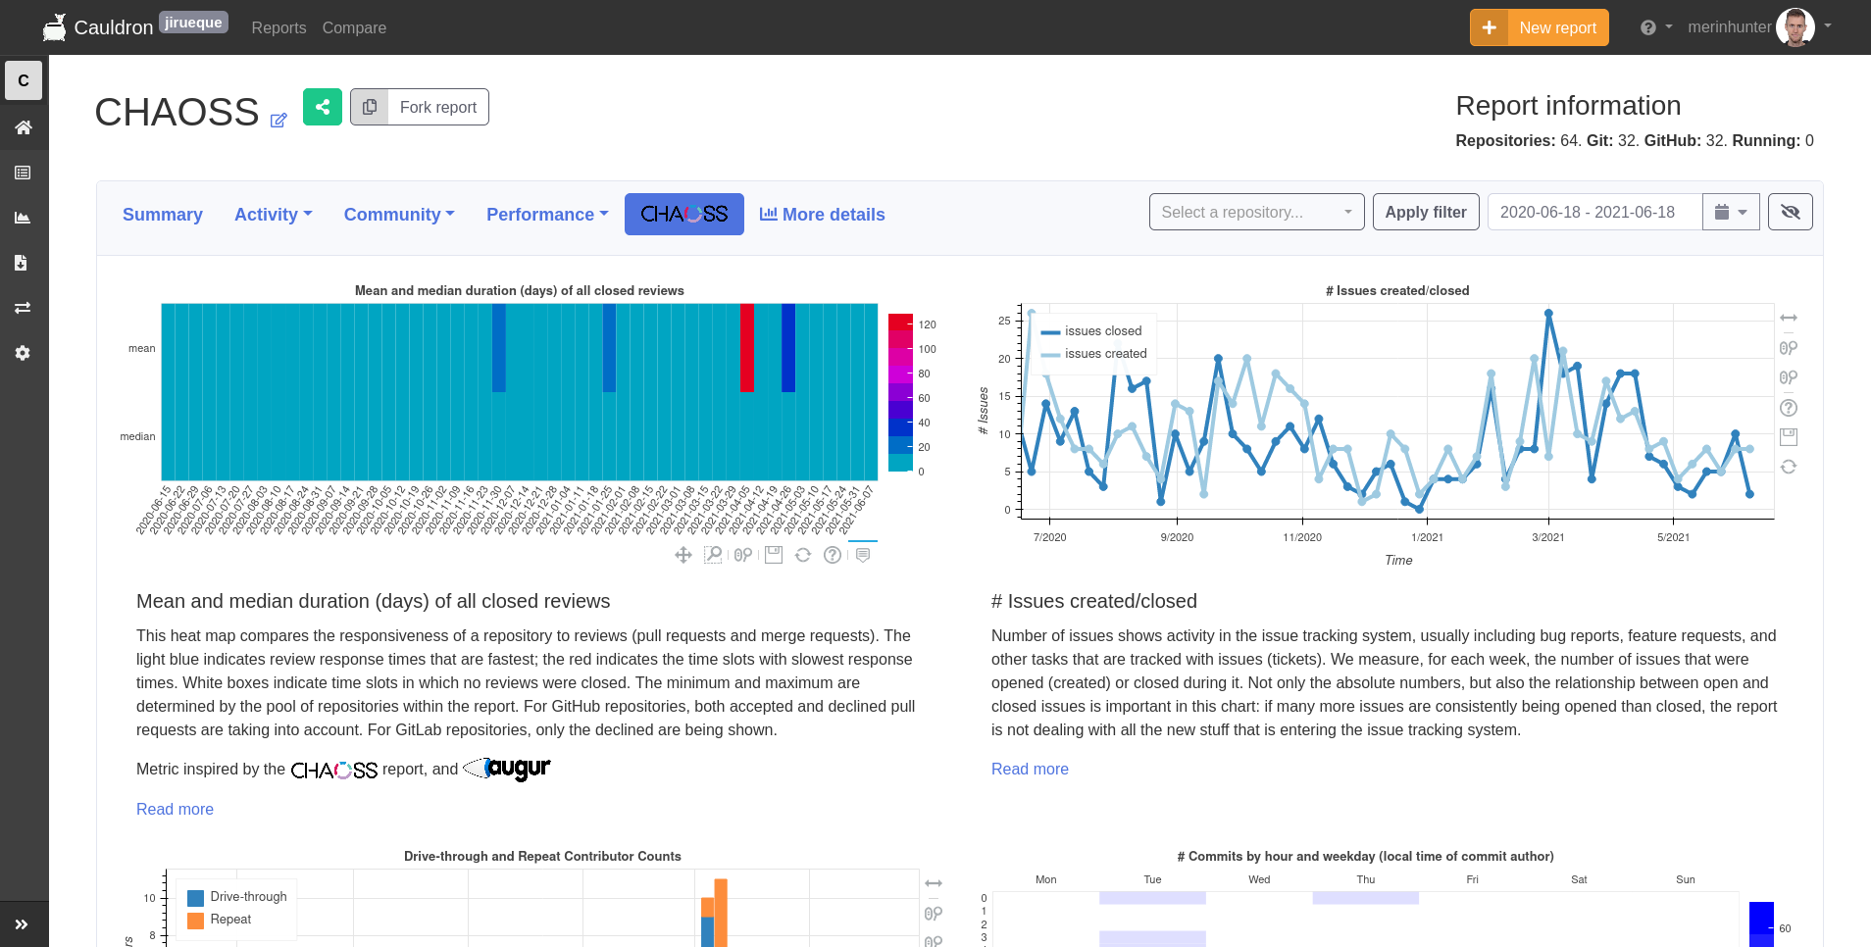
Task: Open the merinhunter user avatar menu
Action: (x=1795, y=27)
